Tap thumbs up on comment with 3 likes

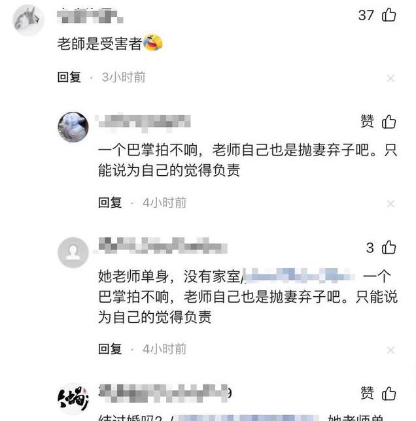(x=389, y=247)
